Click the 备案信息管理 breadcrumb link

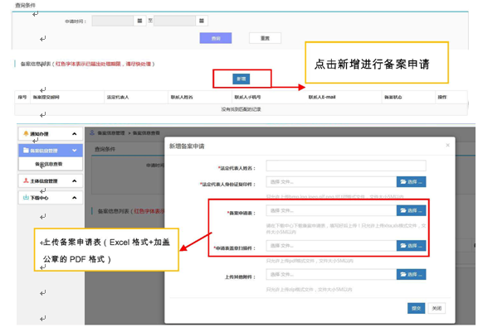tap(111, 133)
